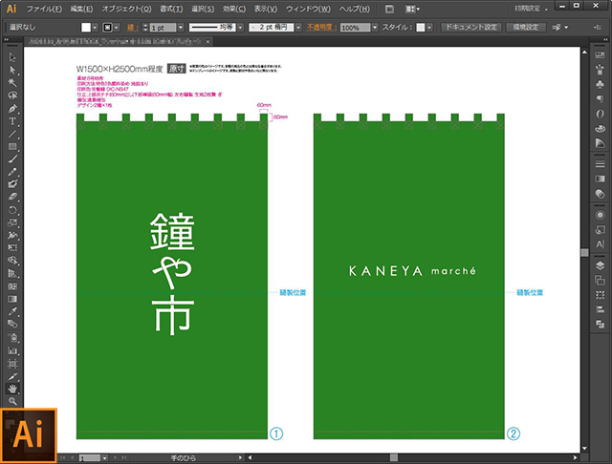Choose the Rectangle tool
The image size is (612, 464).
(13, 146)
